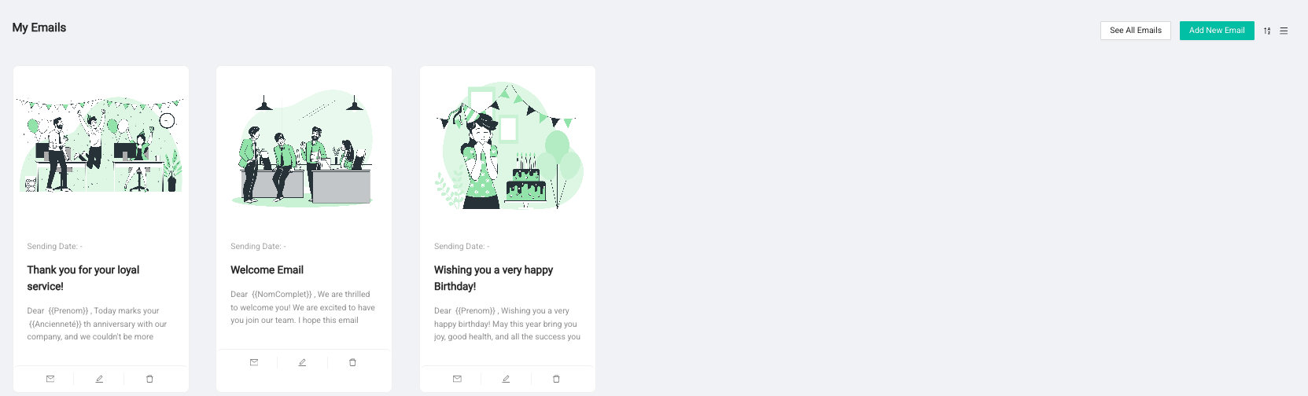Click the My Emails page heading
The width and height of the screenshot is (1308, 396).
coord(39,27)
